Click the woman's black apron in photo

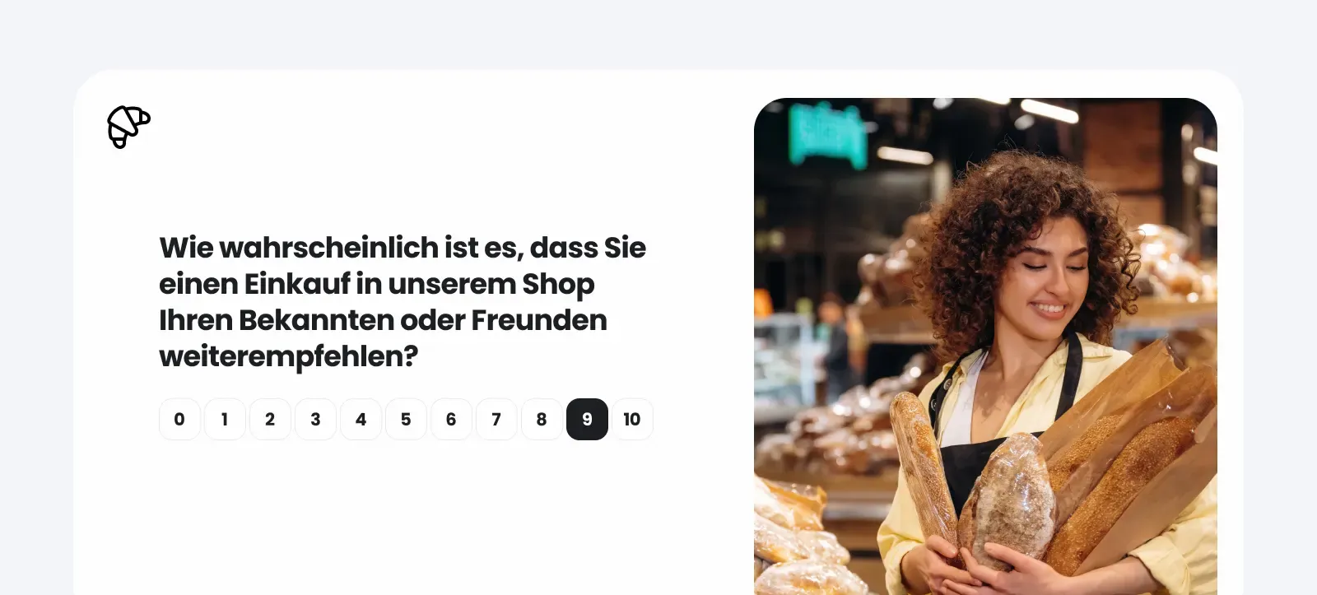click(980, 444)
